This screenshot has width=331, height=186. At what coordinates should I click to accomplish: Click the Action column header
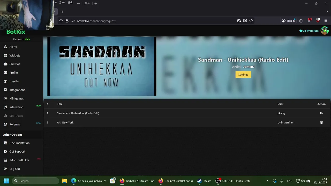coord(321,104)
